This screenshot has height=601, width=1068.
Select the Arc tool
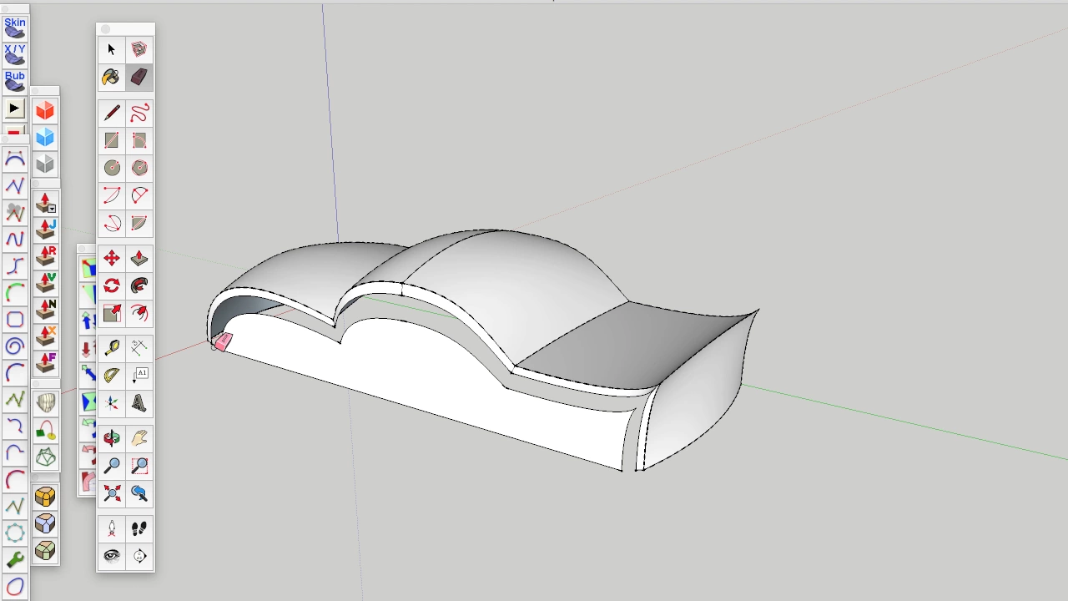[x=112, y=195]
